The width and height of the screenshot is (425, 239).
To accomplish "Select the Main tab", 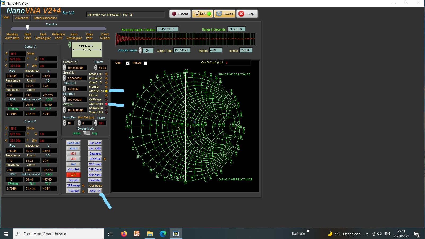I will (x=6, y=18).
